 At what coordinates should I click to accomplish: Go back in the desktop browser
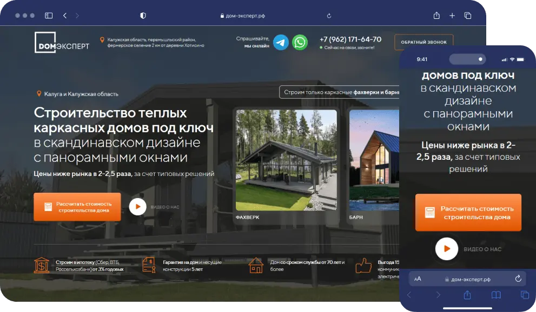65,16
